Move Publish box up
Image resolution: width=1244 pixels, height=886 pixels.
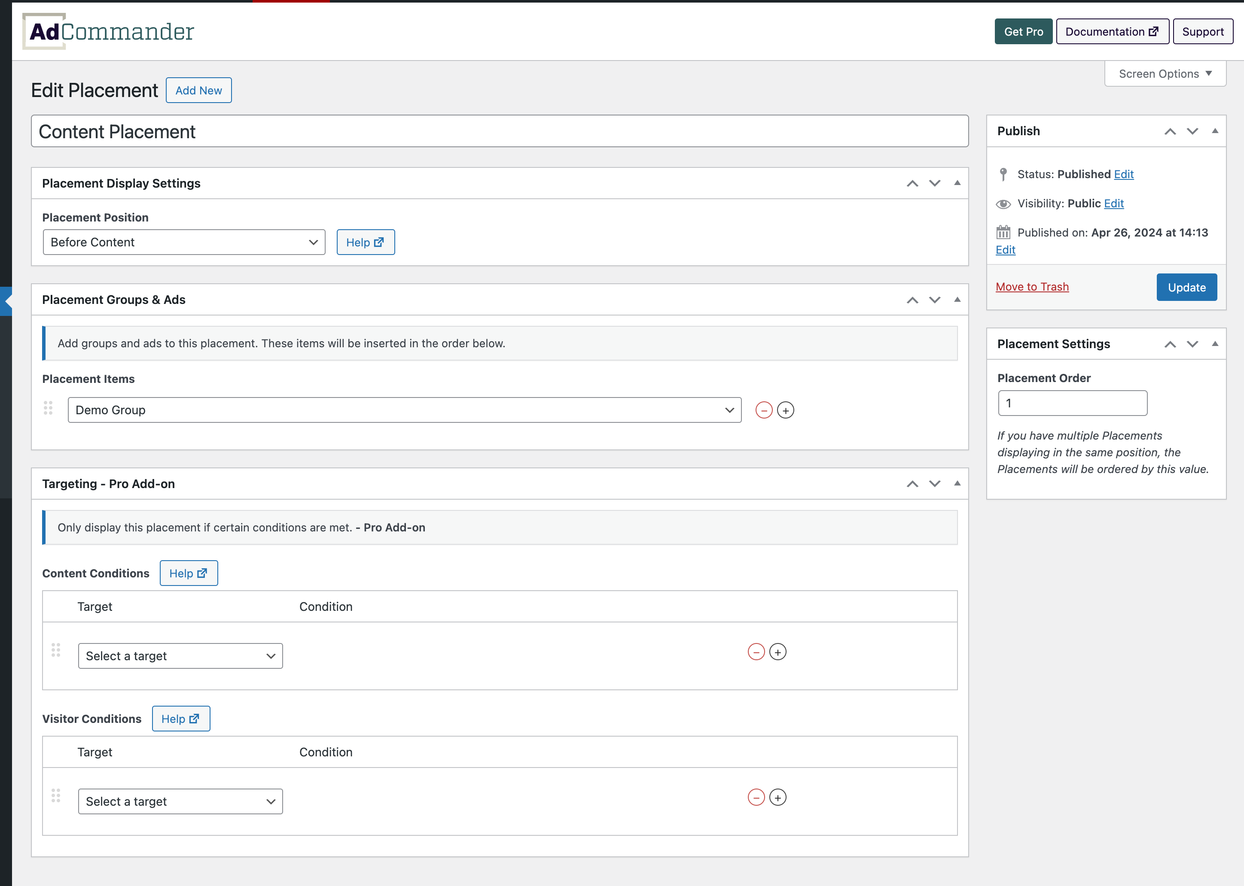1170,131
